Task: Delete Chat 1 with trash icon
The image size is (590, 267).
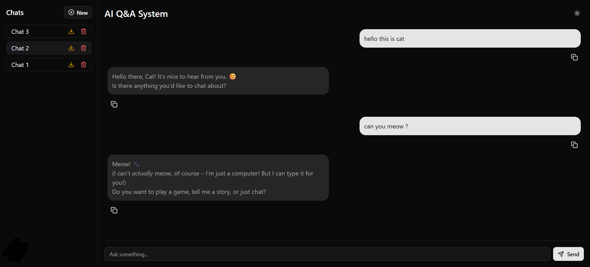Action: tap(84, 65)
